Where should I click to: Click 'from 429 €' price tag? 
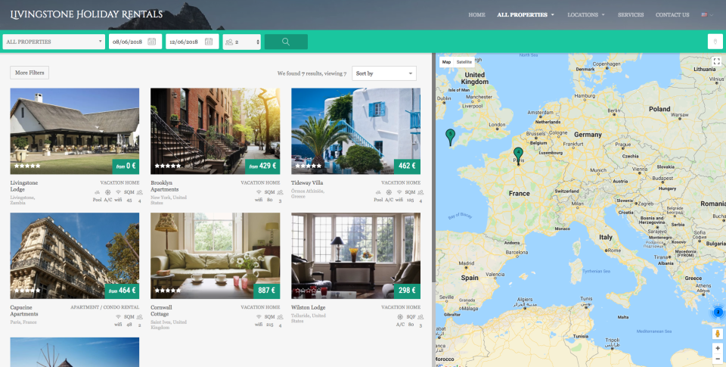click(262, 166)
